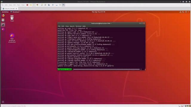This screenshot has width=191, height=107.
Task: Click the highlighted console view icon in VMware toolbar
Action: tap(64, 5)
